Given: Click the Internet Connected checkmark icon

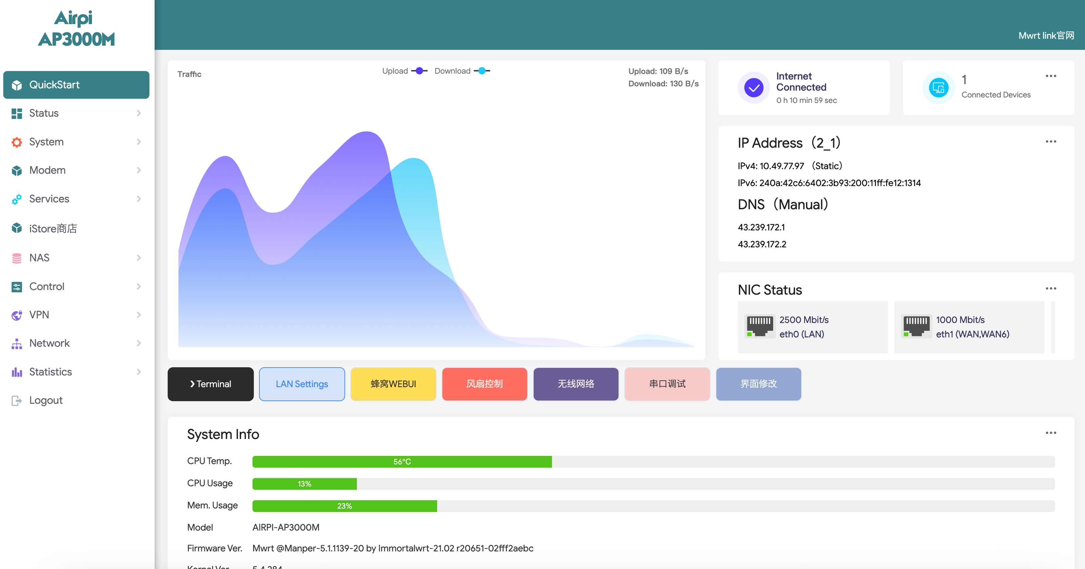Looking at the screenshot, I should tap(753, 87).
